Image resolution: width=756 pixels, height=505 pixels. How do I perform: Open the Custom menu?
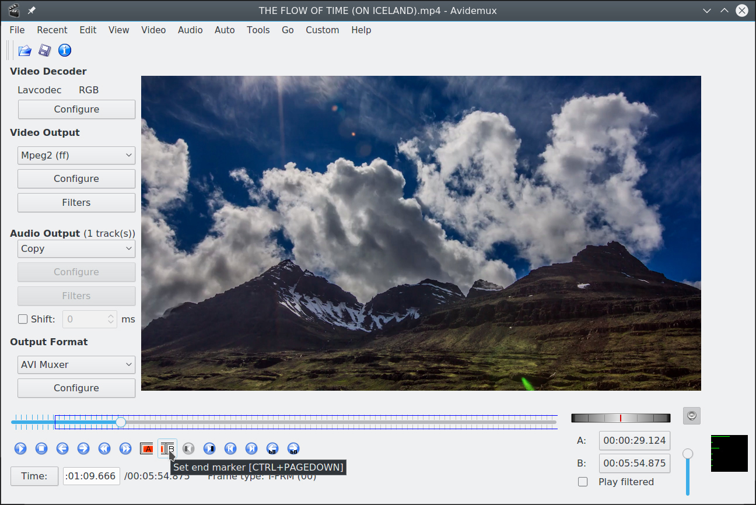(322, 30)
